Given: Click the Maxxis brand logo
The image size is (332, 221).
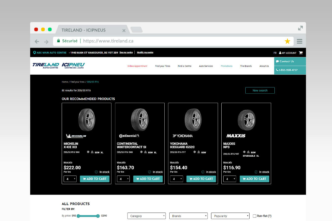Looking at the screenshot, I should coord(236,136).
